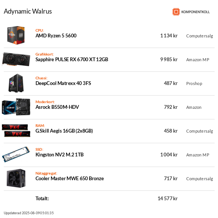
Task: Open the Proshop store link
Action: 194,83
